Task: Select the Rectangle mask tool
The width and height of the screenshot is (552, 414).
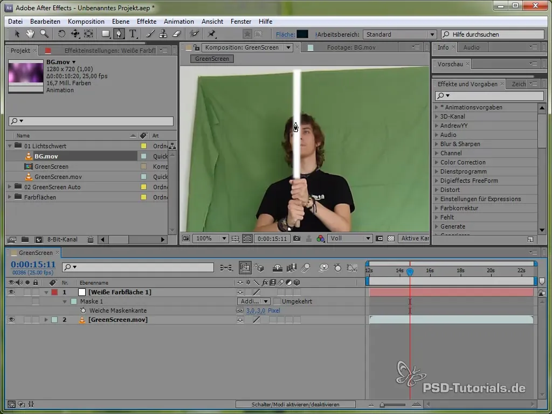Action: point(106,34)
